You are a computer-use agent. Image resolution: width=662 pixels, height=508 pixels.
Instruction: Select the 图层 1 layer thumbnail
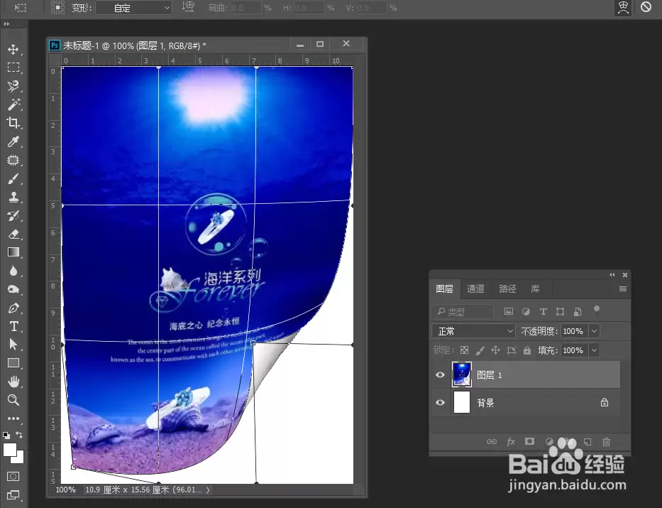pyautogui.click(x=461, y=374)
